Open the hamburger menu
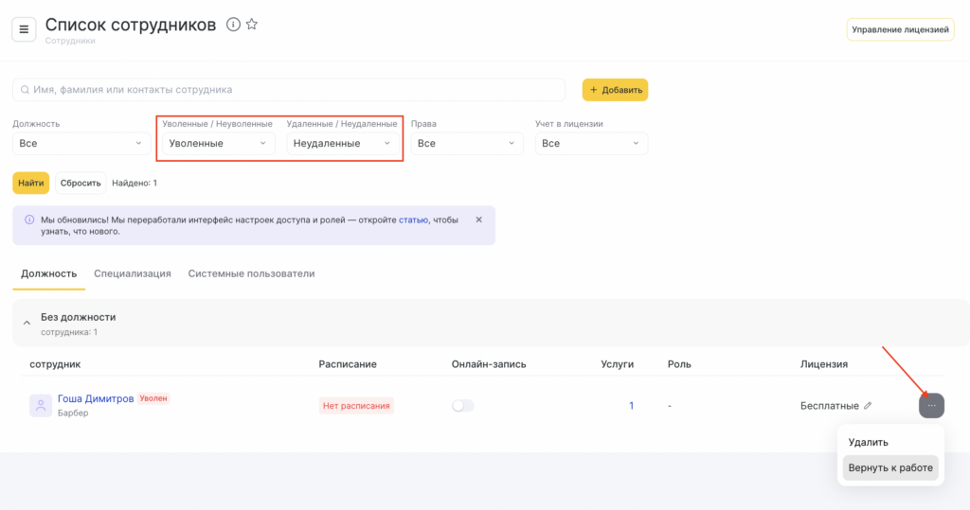Image resolution: width=970 pixels, height=510 pixels. tap(24, 29)
